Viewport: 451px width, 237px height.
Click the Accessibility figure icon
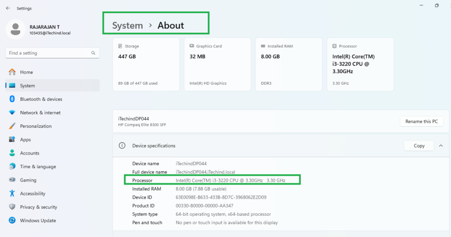[x=12, y=193]
